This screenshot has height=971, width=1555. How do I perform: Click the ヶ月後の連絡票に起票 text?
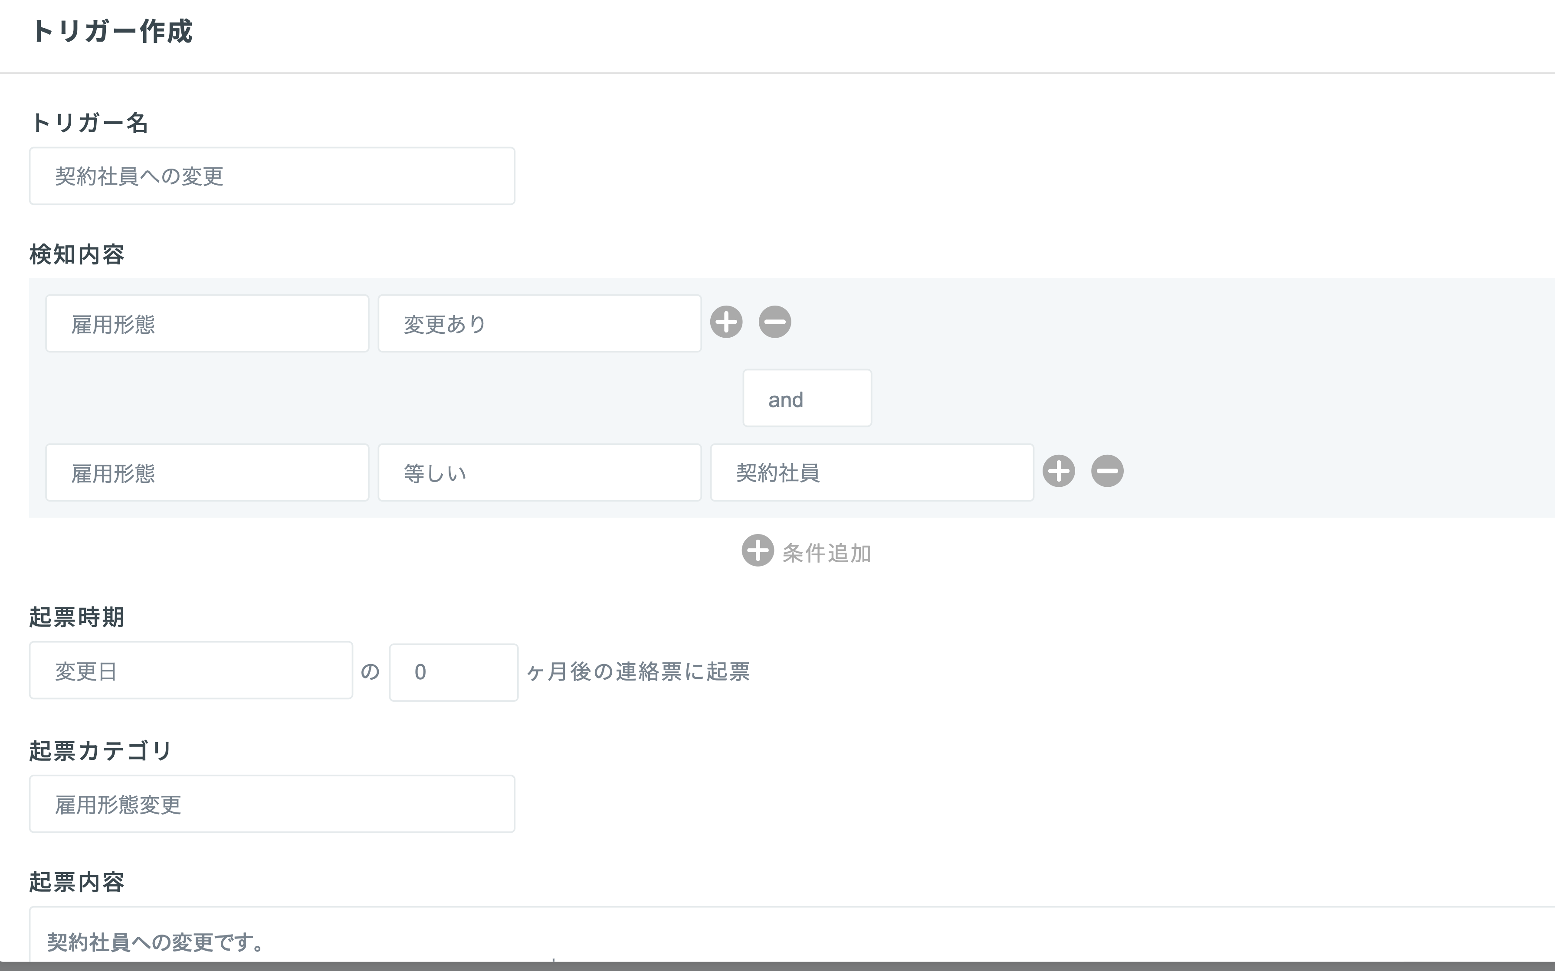(x=638, y=672)
